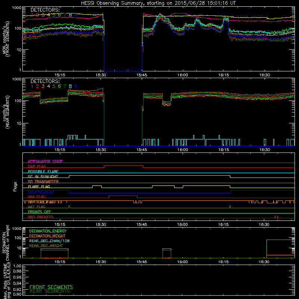Click the 16:15 tick label under the rear segments plot
The image size is (299, 299).
pyautogui.click(x=224, y=150)
